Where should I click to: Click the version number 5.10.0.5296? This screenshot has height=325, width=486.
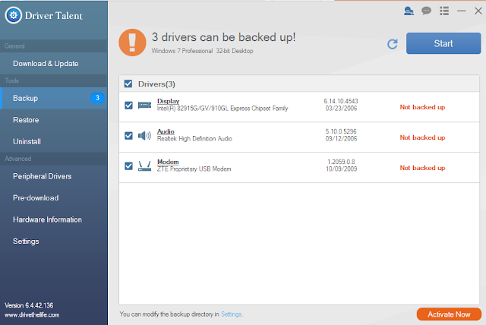pos(341,131)
